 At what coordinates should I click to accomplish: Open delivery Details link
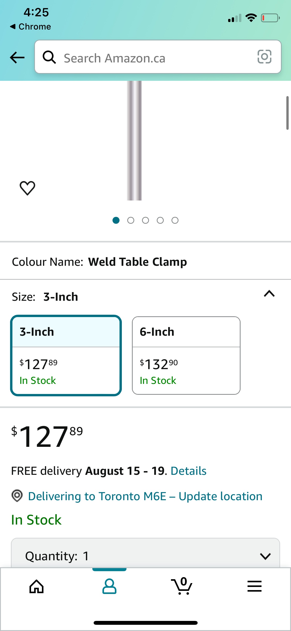pos(189,471)
